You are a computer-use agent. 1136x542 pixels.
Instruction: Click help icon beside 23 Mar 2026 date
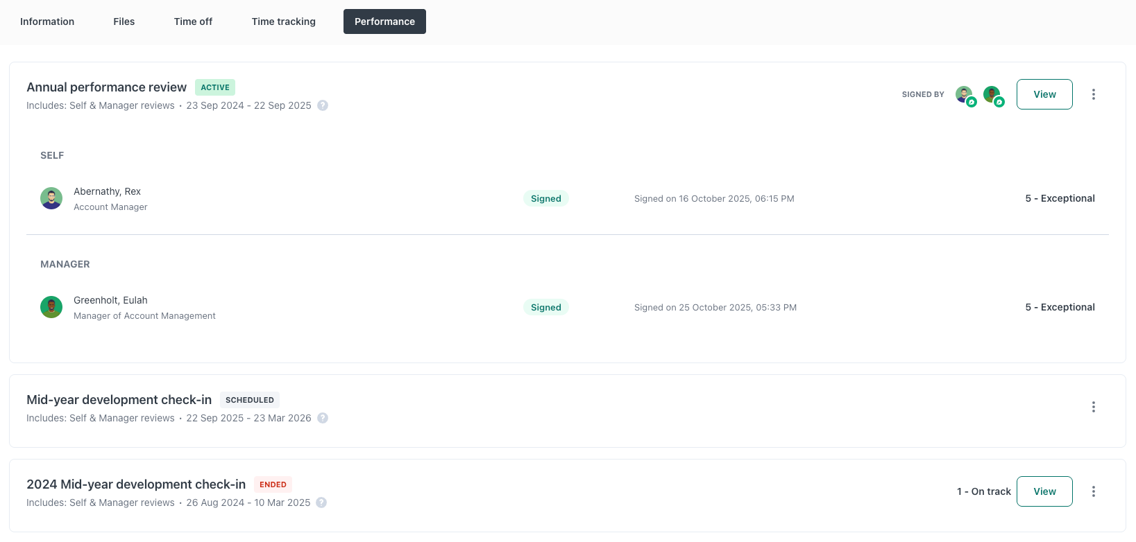click(323, 418)
